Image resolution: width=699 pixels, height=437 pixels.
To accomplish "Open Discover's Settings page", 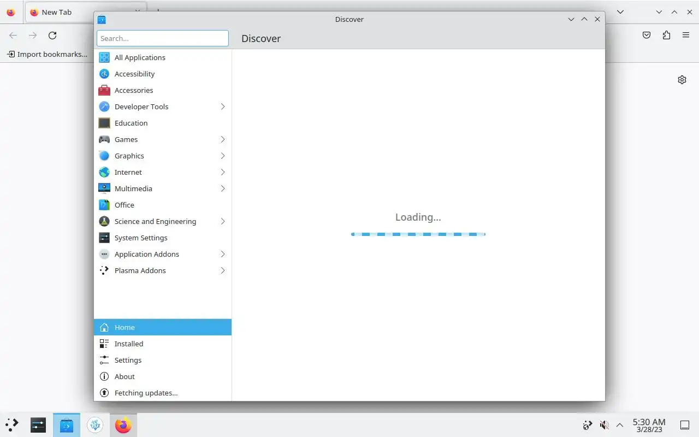I will click(x=163, y=360).
